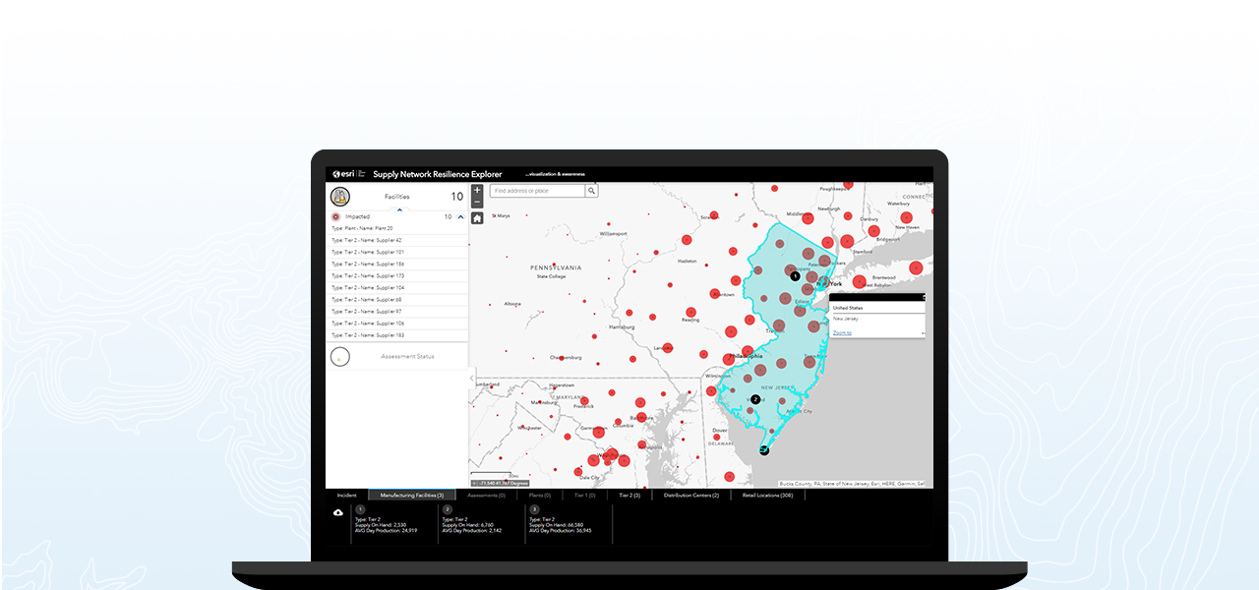Select the Supplier 101 row

[397, 252]
